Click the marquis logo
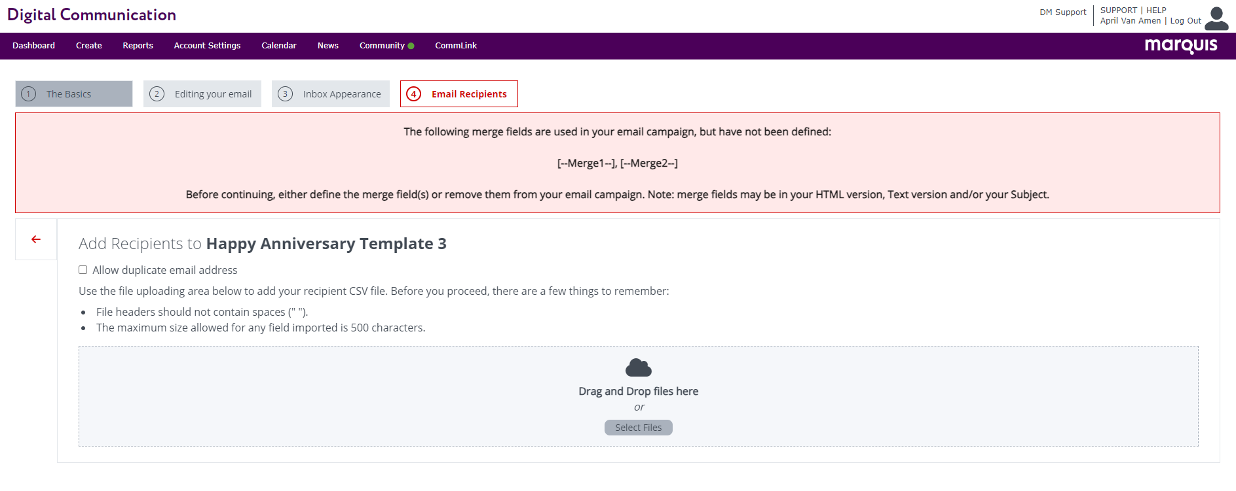 coord(1181,46)
